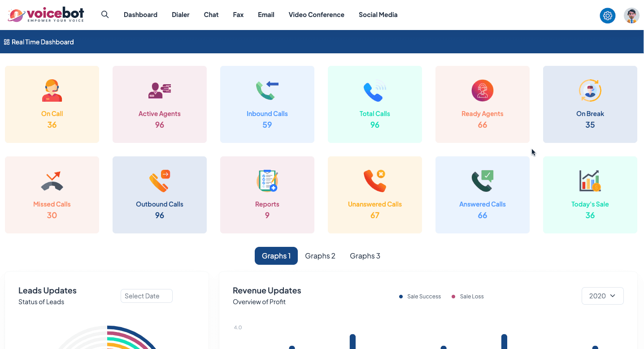Open the Select Date picker field
The width and height of the screenshot is (644, 349).
pos(146,296)
